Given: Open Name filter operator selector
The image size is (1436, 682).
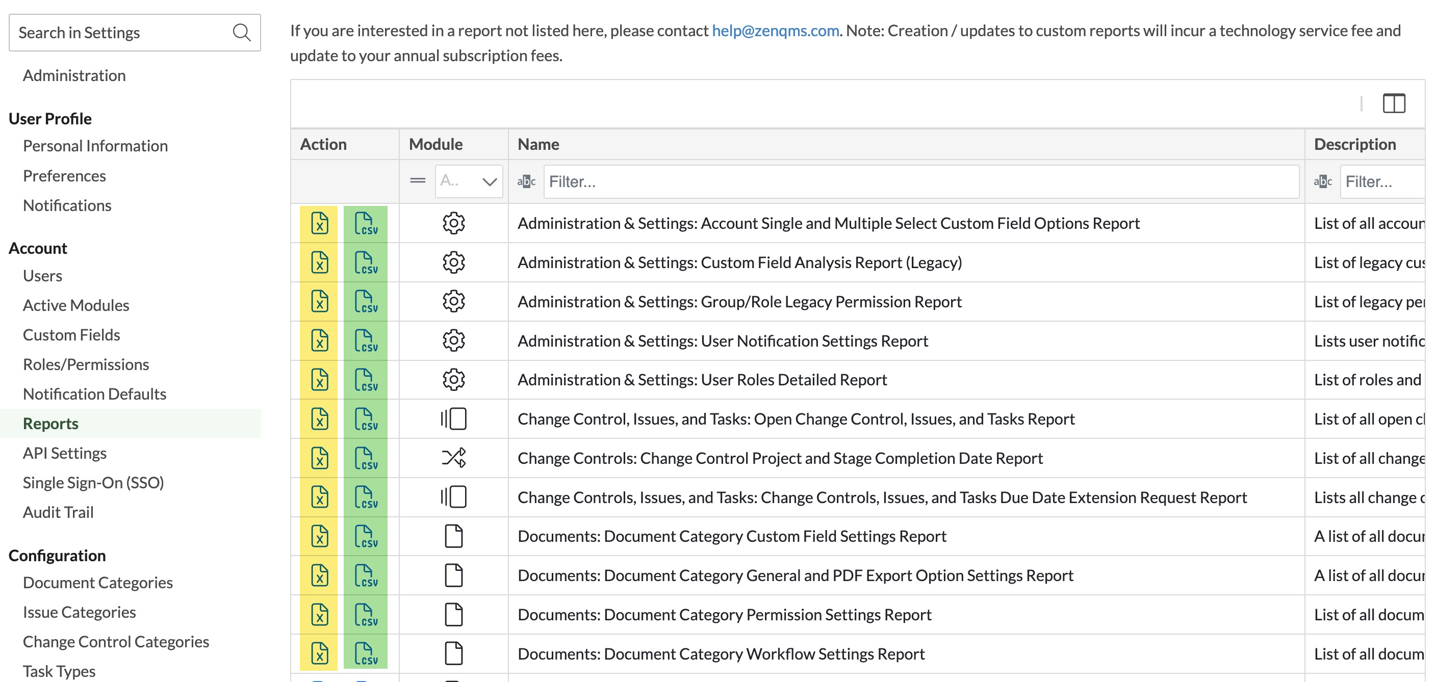Looking at the screenshot, I should (x=526, y=181).
